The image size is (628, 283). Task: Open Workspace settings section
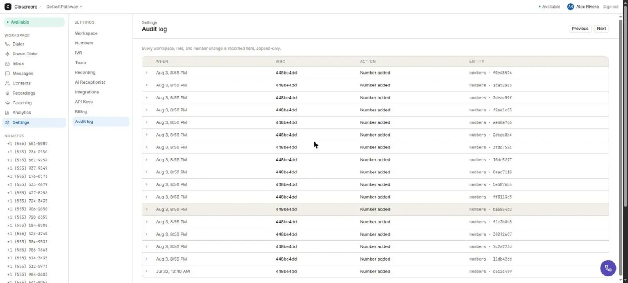pos(86,33)
